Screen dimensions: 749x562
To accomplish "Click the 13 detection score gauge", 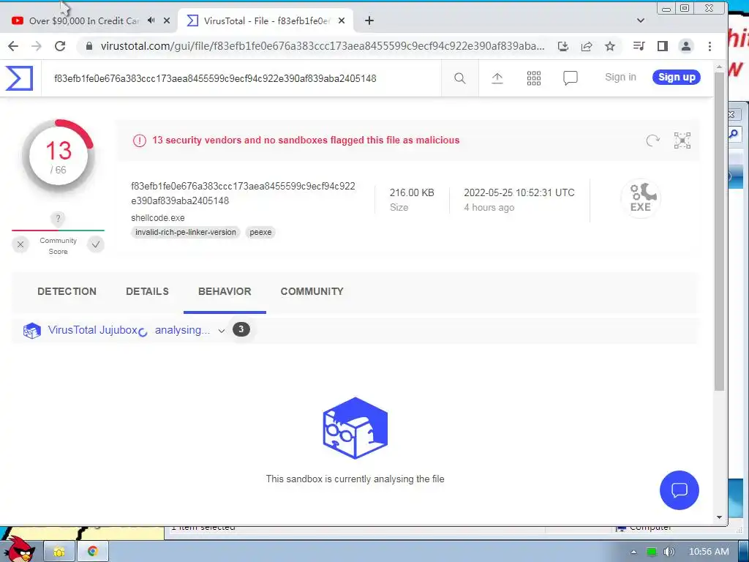I will (59, 157).
